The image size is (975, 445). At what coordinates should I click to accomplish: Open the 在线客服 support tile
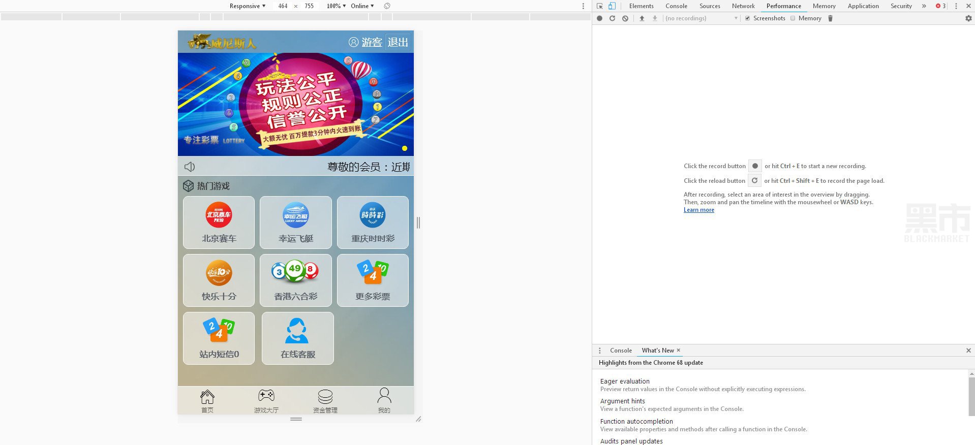(298, 338)
